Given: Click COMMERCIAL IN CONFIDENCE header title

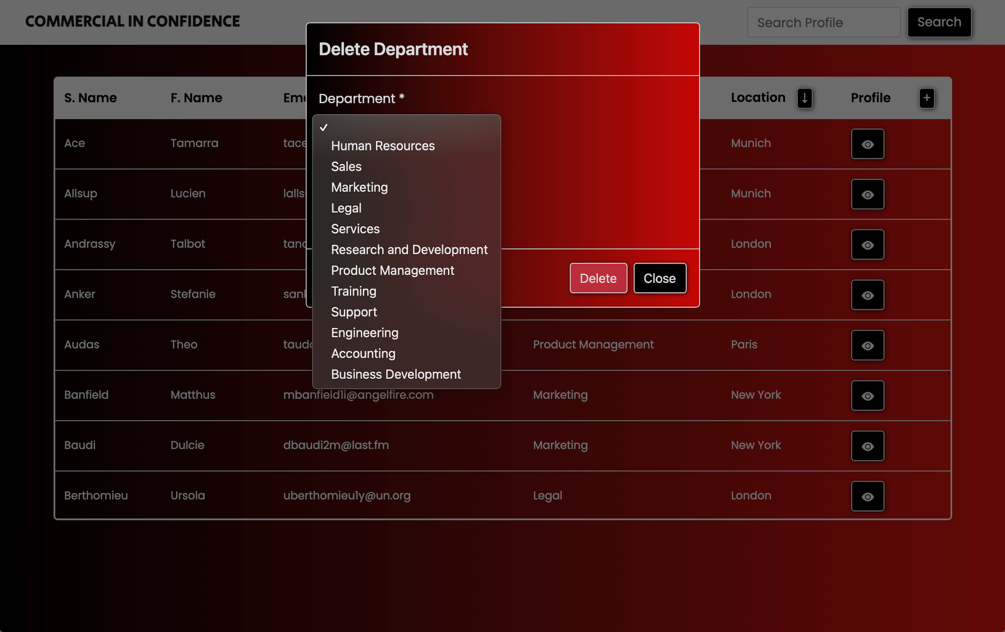Looking at the screenshot, I should (x=133, y=21).
